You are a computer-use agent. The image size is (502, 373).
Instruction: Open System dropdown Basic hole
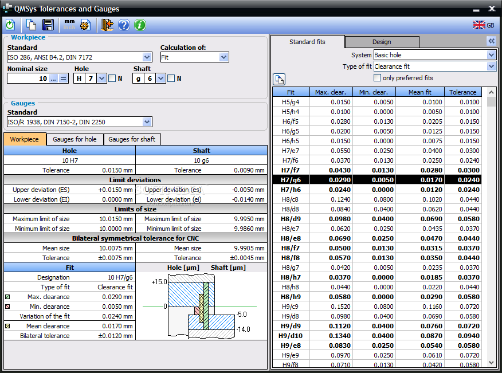pyautogui.click(x=491, y=55)
